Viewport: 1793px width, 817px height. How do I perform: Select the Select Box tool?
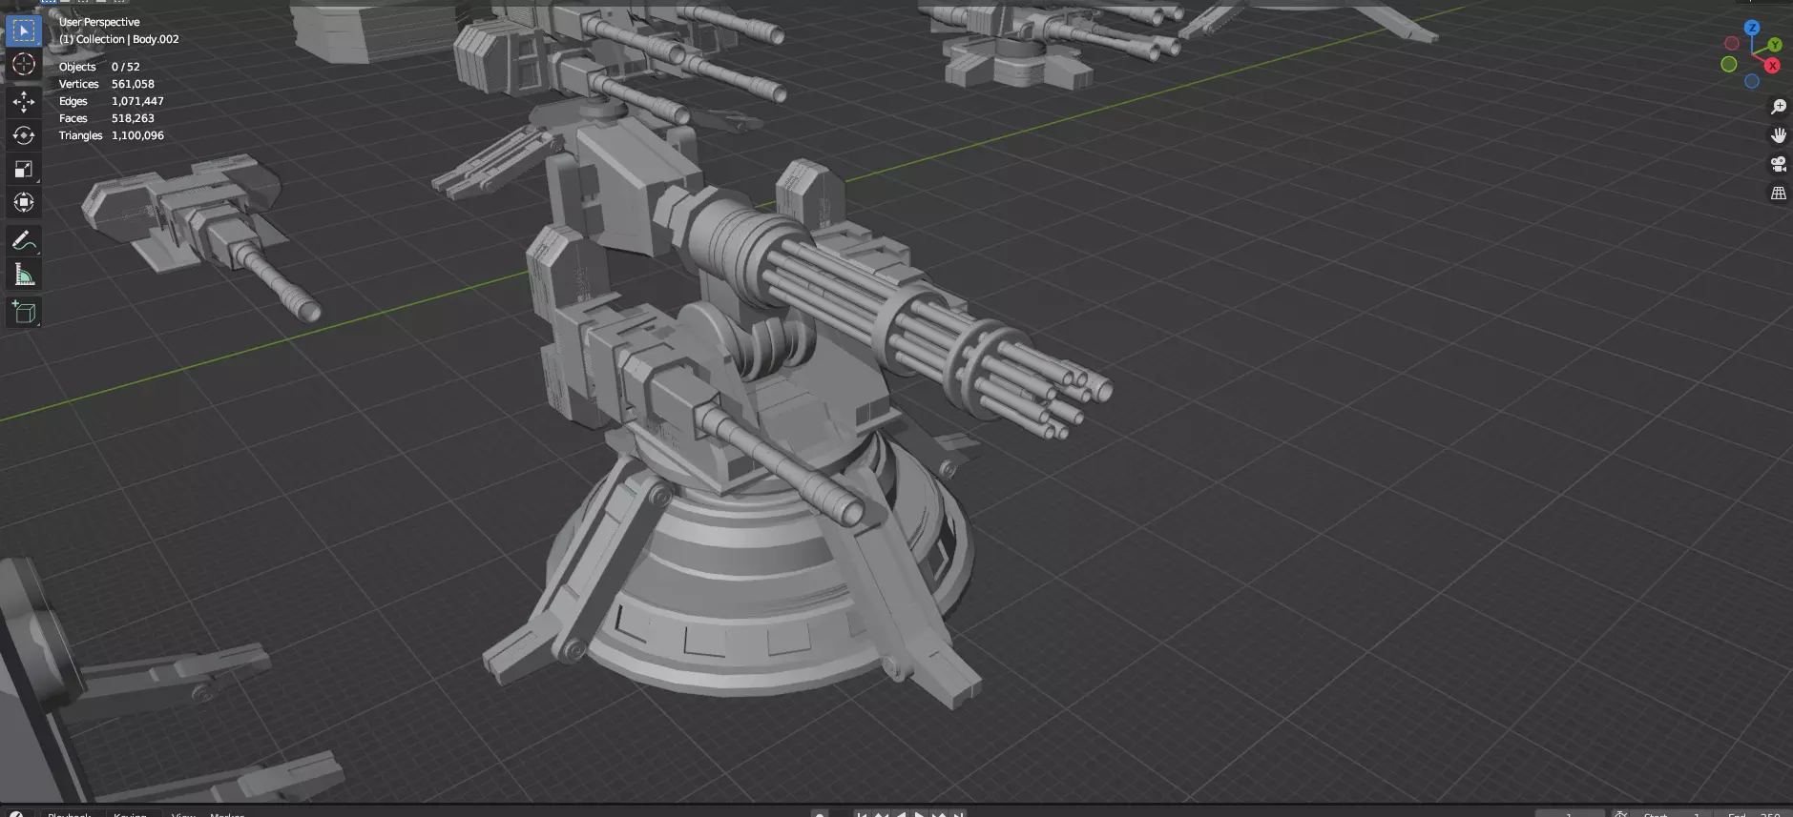point(24,31)
